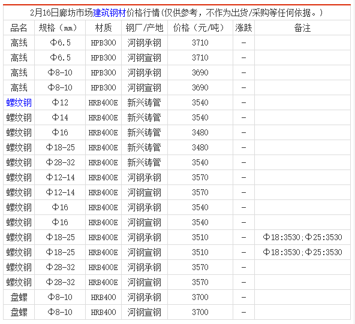Click 河钢宣钢 in the last 盘螺 row

(145, 312)
